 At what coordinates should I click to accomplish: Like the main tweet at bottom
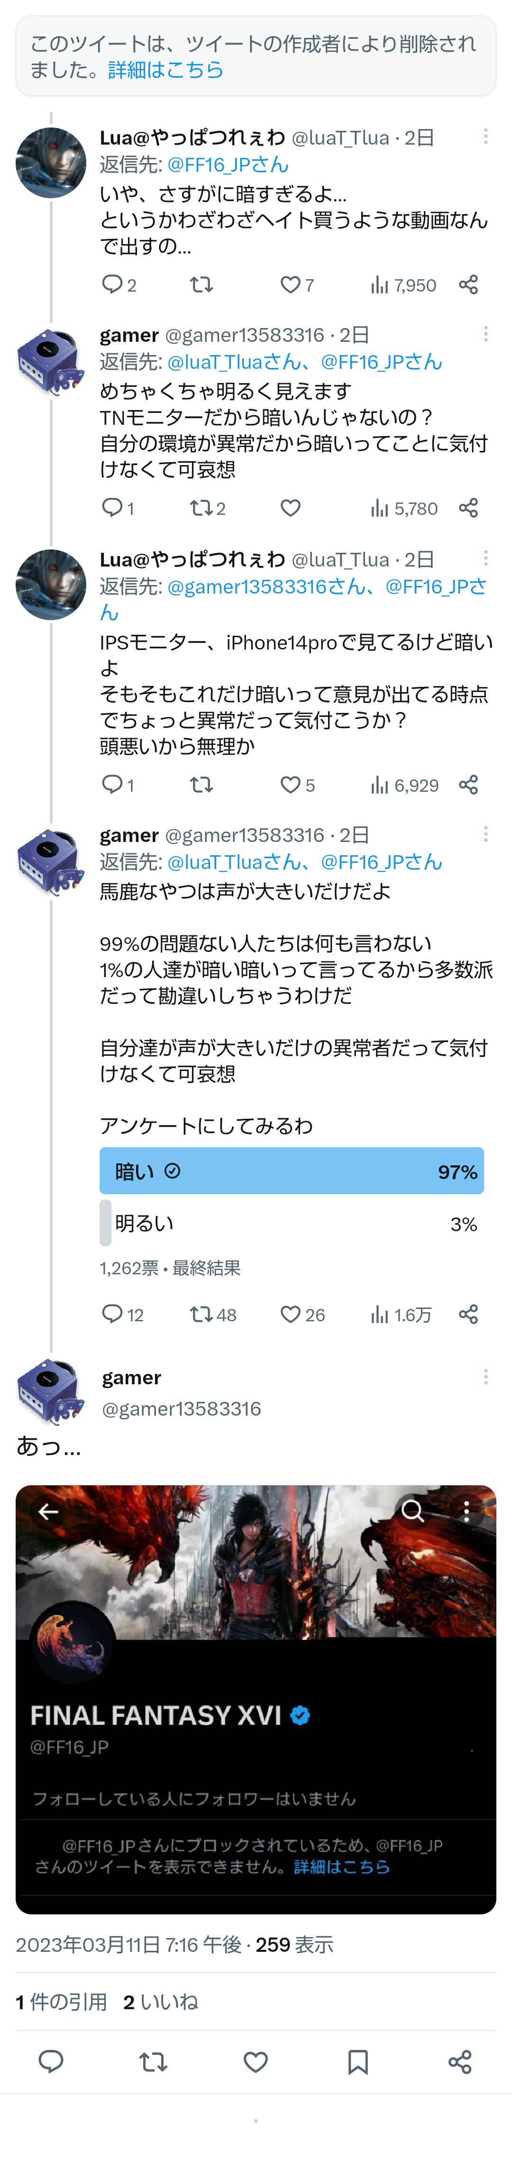click(x=256, y=2062)
